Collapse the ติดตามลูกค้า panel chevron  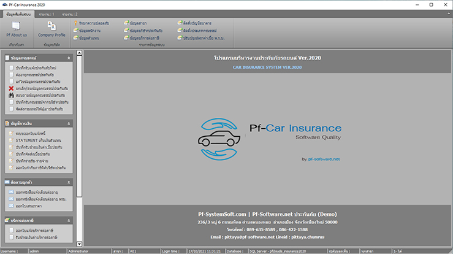(x=69, y=182)
